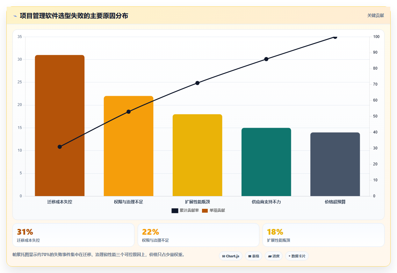Image resolution: width=397 pixels, height=273 pixels.
Task: Open the 31% 迁移成本失控 data card
Action: [73, 235]
